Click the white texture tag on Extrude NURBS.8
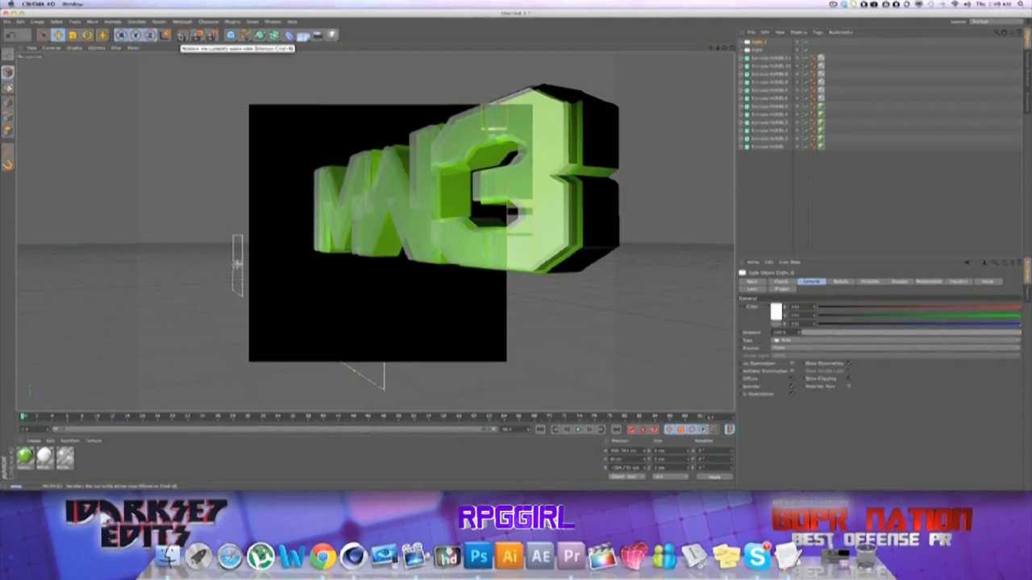 coord(821,82)
